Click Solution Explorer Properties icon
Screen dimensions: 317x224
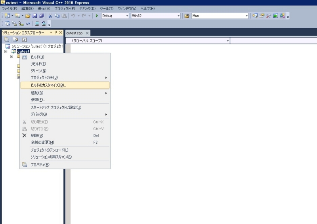click(7, 40)
